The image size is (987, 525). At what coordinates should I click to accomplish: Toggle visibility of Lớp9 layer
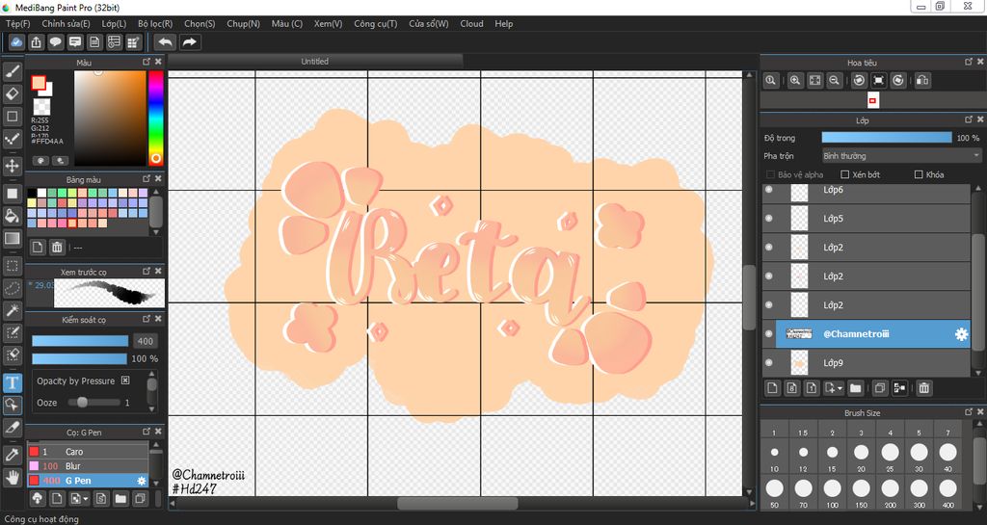pyautogui.click(x=768, y=363)
